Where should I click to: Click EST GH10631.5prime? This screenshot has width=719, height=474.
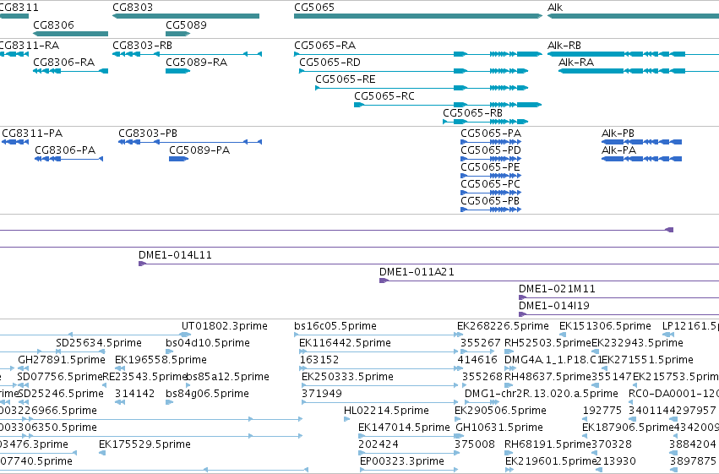pos(498,428)
